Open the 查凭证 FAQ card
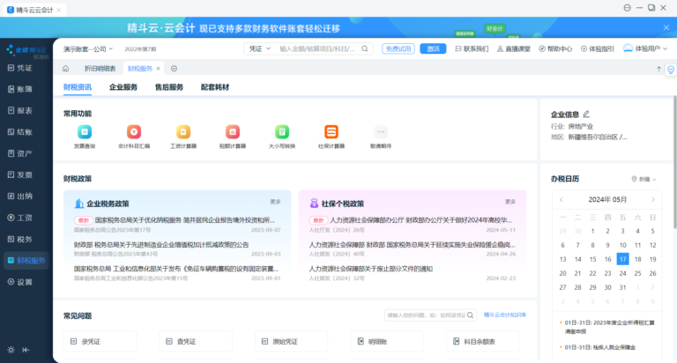The width and height of the screenshot is (677, 363). pos(196,342)
